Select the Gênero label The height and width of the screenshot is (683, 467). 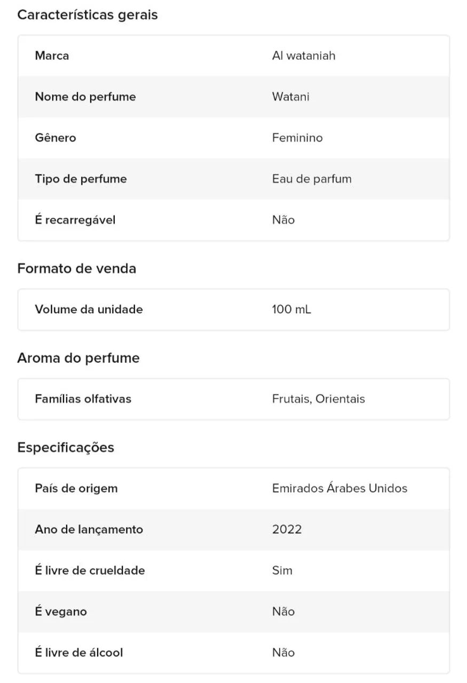(56, 138)
